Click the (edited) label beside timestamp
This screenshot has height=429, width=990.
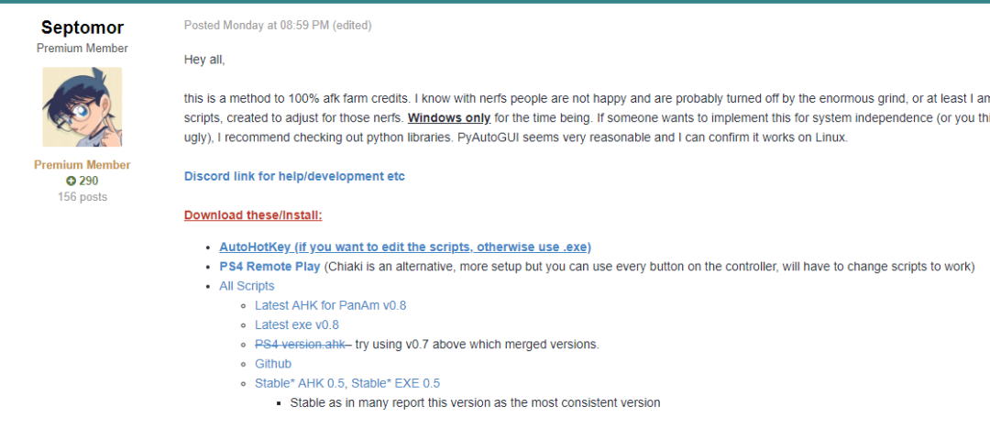click(x=352, y=26)
